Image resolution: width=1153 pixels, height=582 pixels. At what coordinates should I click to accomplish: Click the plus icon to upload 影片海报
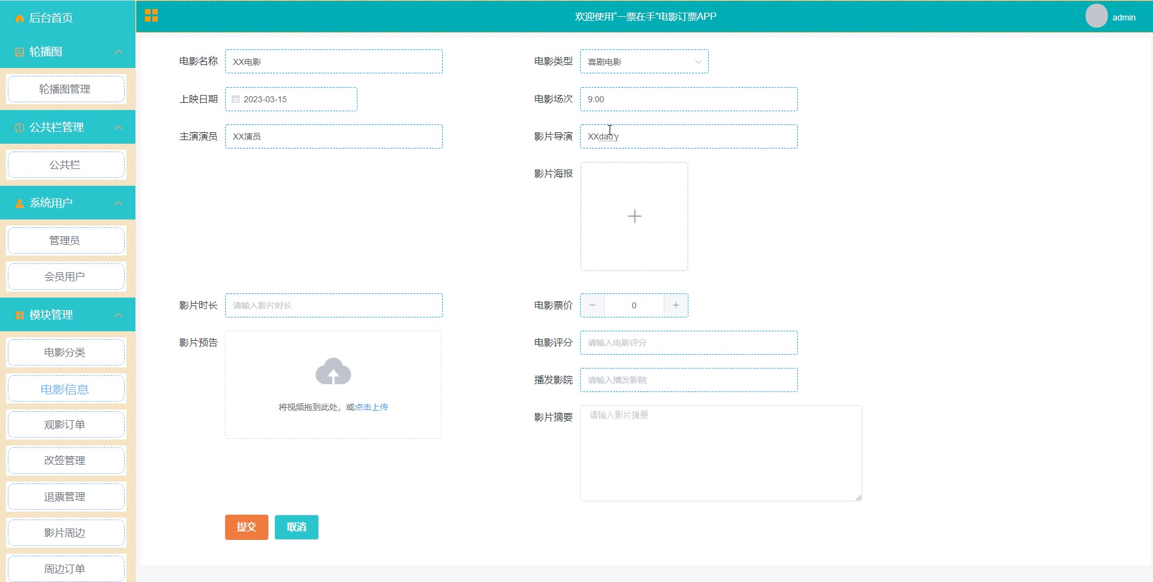point(634,216)
